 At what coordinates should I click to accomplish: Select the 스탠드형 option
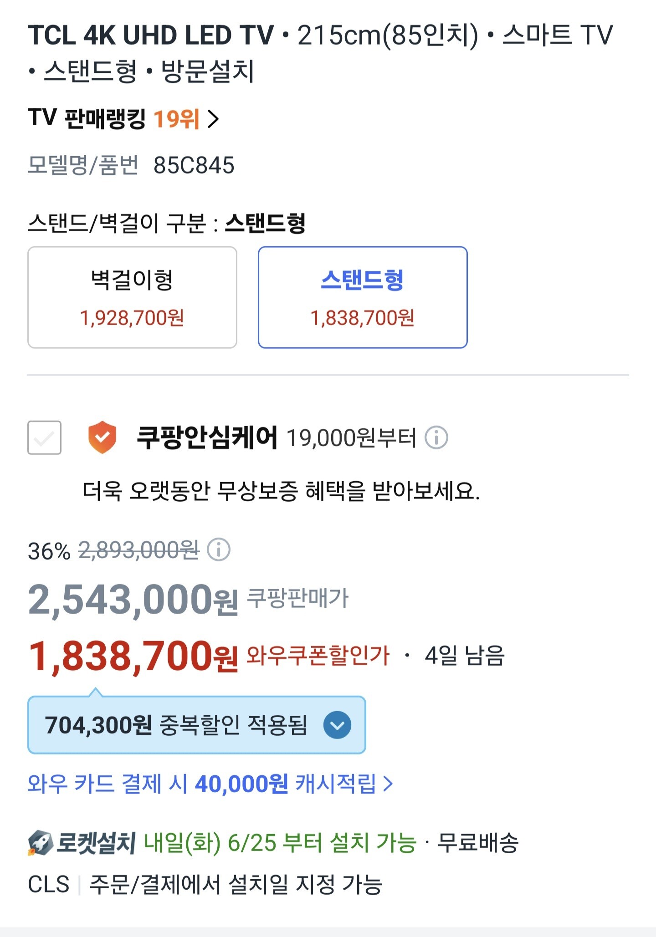[363, 297]
